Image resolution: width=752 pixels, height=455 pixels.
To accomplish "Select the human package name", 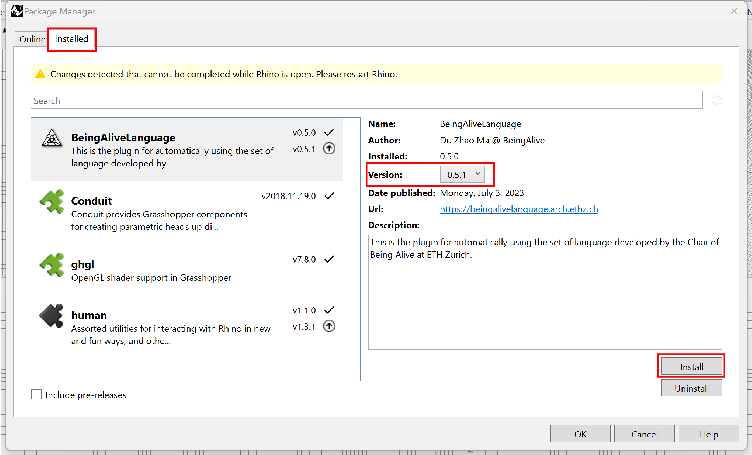I will click(x=89, y=315).
